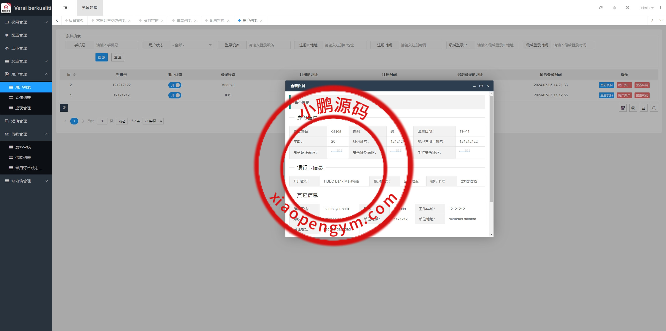Click the sidebar collapse menu icon
Screen dimensions: 666x331
[x=65, y=8]
